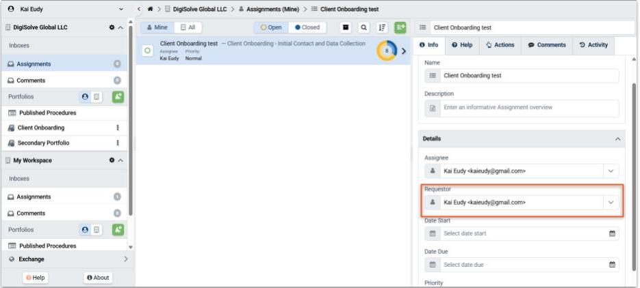Toggle personal portfolios view in My Workspace
This screenshot has height=288, width=640.
pyautogui.click(x=85, y=230)
